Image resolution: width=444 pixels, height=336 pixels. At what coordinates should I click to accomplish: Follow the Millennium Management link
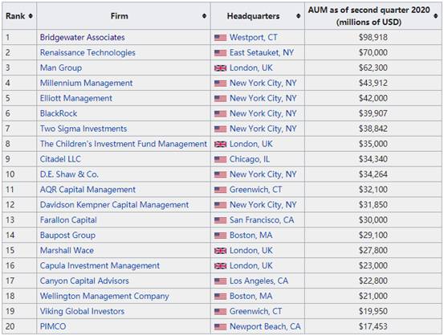point(86,83)
